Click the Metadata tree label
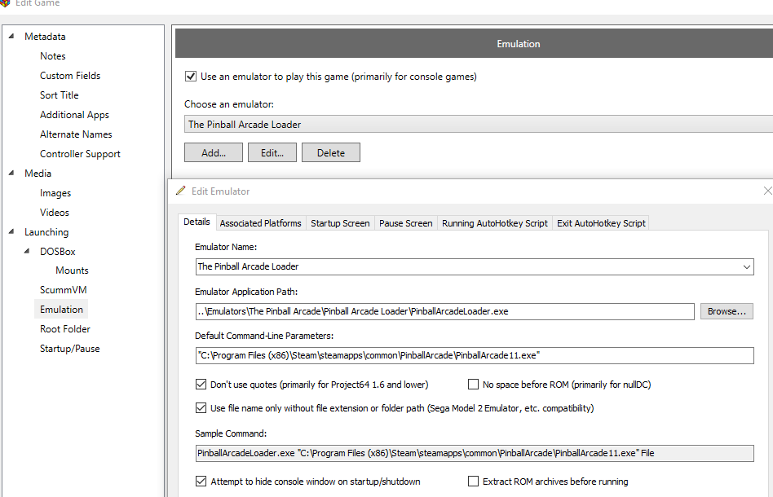Viewport: 773px width, 497px height. pyautogui.click(x=45, y=37)
